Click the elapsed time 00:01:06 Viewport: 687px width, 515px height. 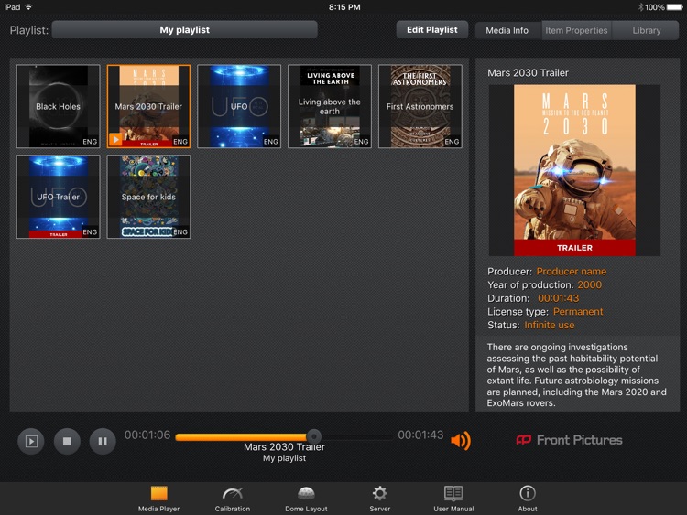coord(147,435)
